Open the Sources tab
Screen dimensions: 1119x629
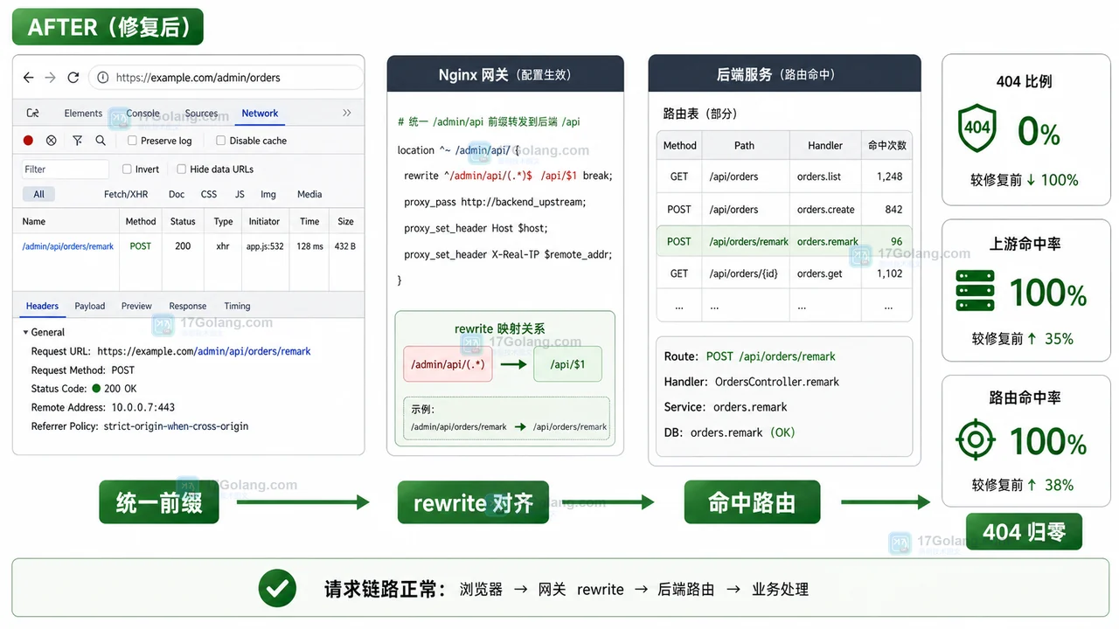(201, 114)
